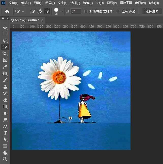The width and height of the screenshot is (163, 164).
Task: Select the History Brush tool
Action: [x=5, y=93]
